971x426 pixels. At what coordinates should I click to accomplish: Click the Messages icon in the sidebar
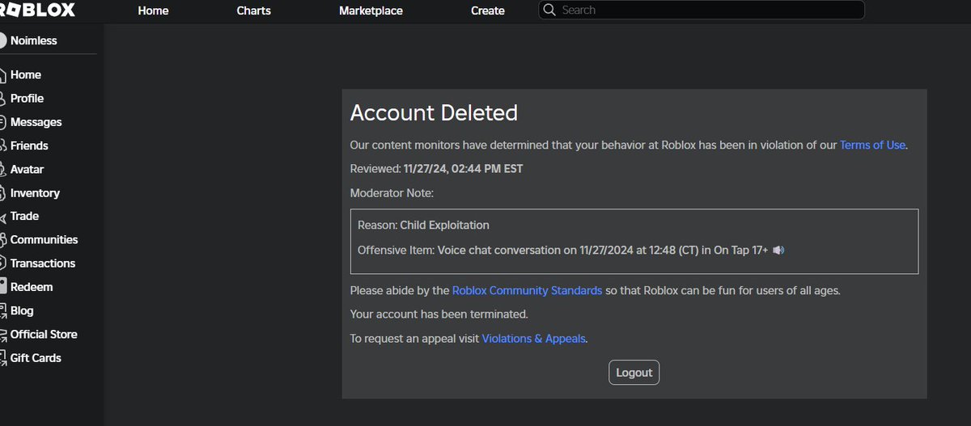pyautogui.click(x=3, y=122)
